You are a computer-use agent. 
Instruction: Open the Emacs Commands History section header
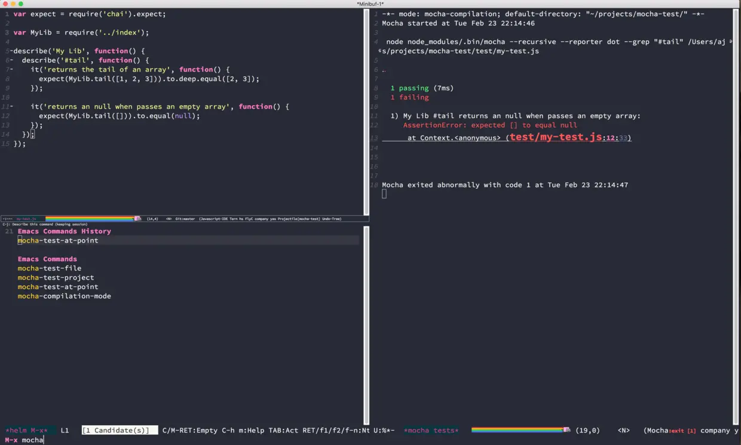[x=64, y=231]
